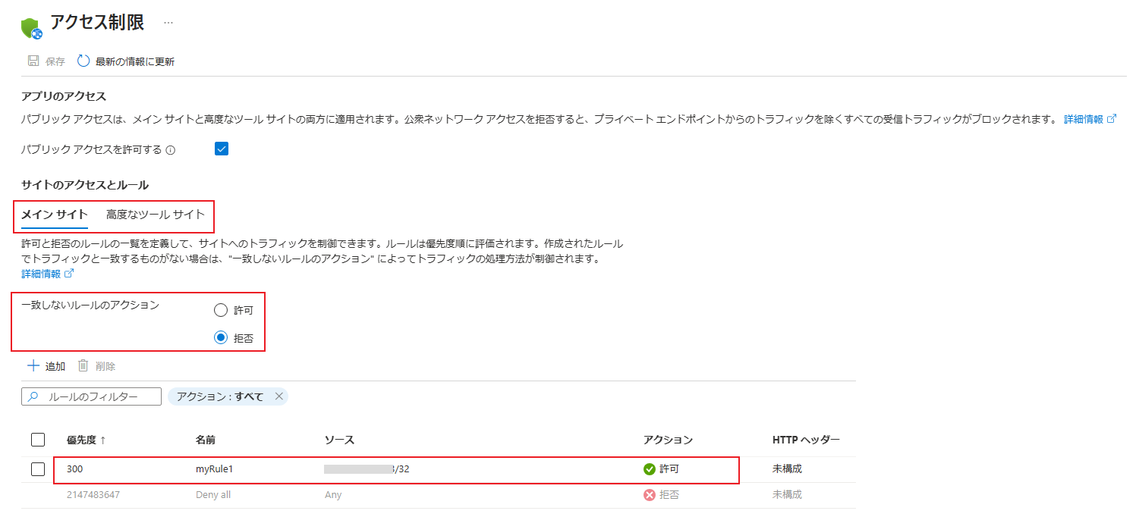Screen dimensions: 1136x517
Task: Click info icon next to パブリック アクセスを許可する
Action: pos(171,150)
